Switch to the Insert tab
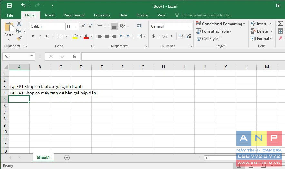Image resolution: width=285 pixels, height=169 pixels. (x=50, y=15)
